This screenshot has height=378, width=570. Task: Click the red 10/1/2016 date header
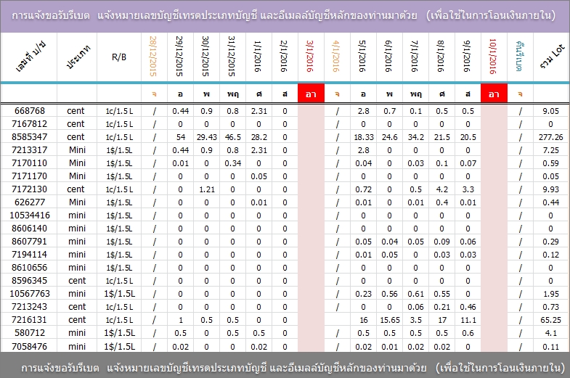(x=494, y=57)
